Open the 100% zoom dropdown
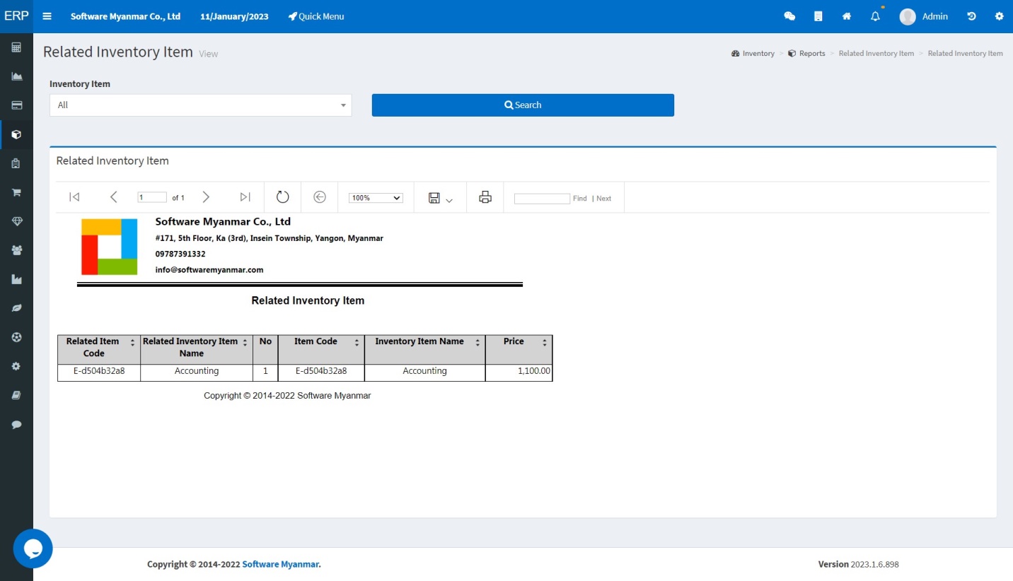Viewport: 1013px width, 581px height. pyautogui.click(x=376, y=198)
